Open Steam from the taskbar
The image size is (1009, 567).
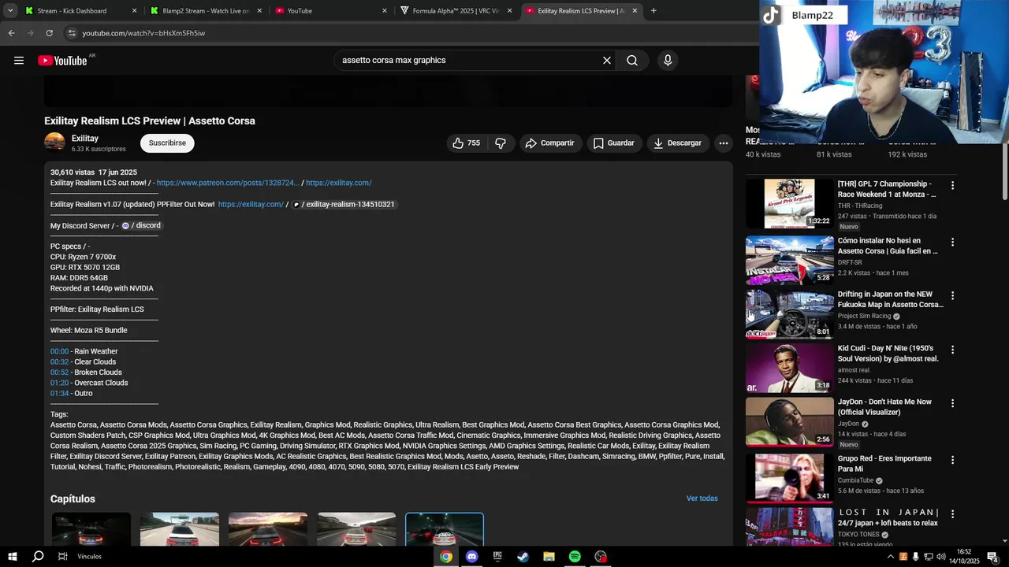coord(523,557)
